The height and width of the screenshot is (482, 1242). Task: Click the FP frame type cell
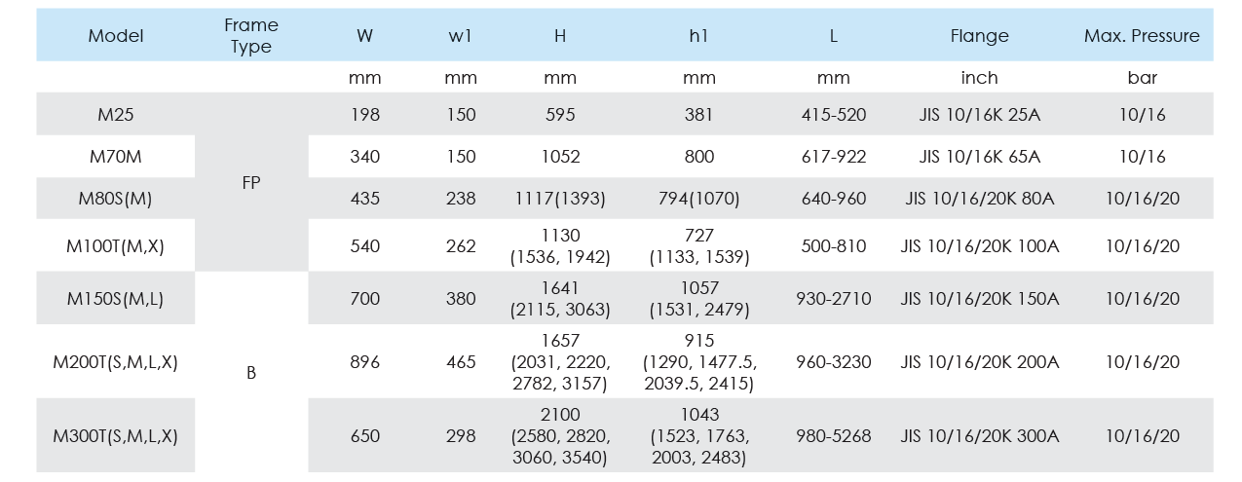[x=251, y=181]
